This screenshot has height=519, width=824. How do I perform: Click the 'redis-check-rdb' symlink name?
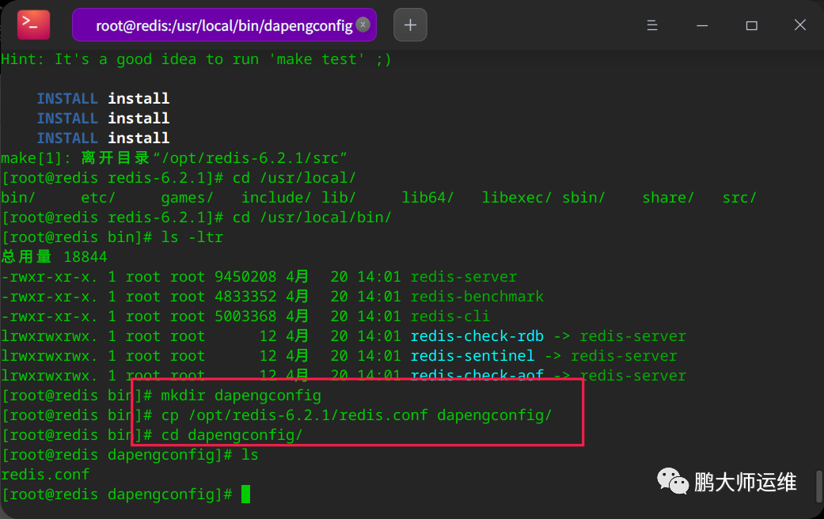coord(477,336)
